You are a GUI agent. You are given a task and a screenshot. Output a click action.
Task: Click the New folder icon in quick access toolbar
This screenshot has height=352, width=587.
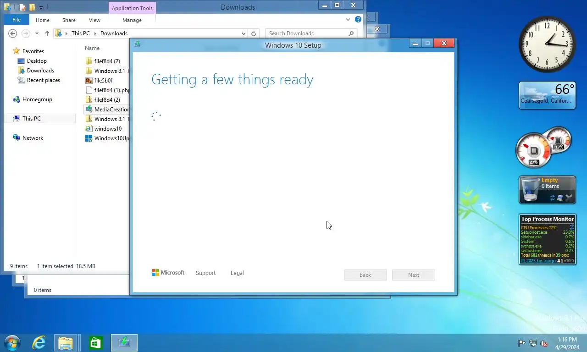pyautogui.click(x=32, y=7)
